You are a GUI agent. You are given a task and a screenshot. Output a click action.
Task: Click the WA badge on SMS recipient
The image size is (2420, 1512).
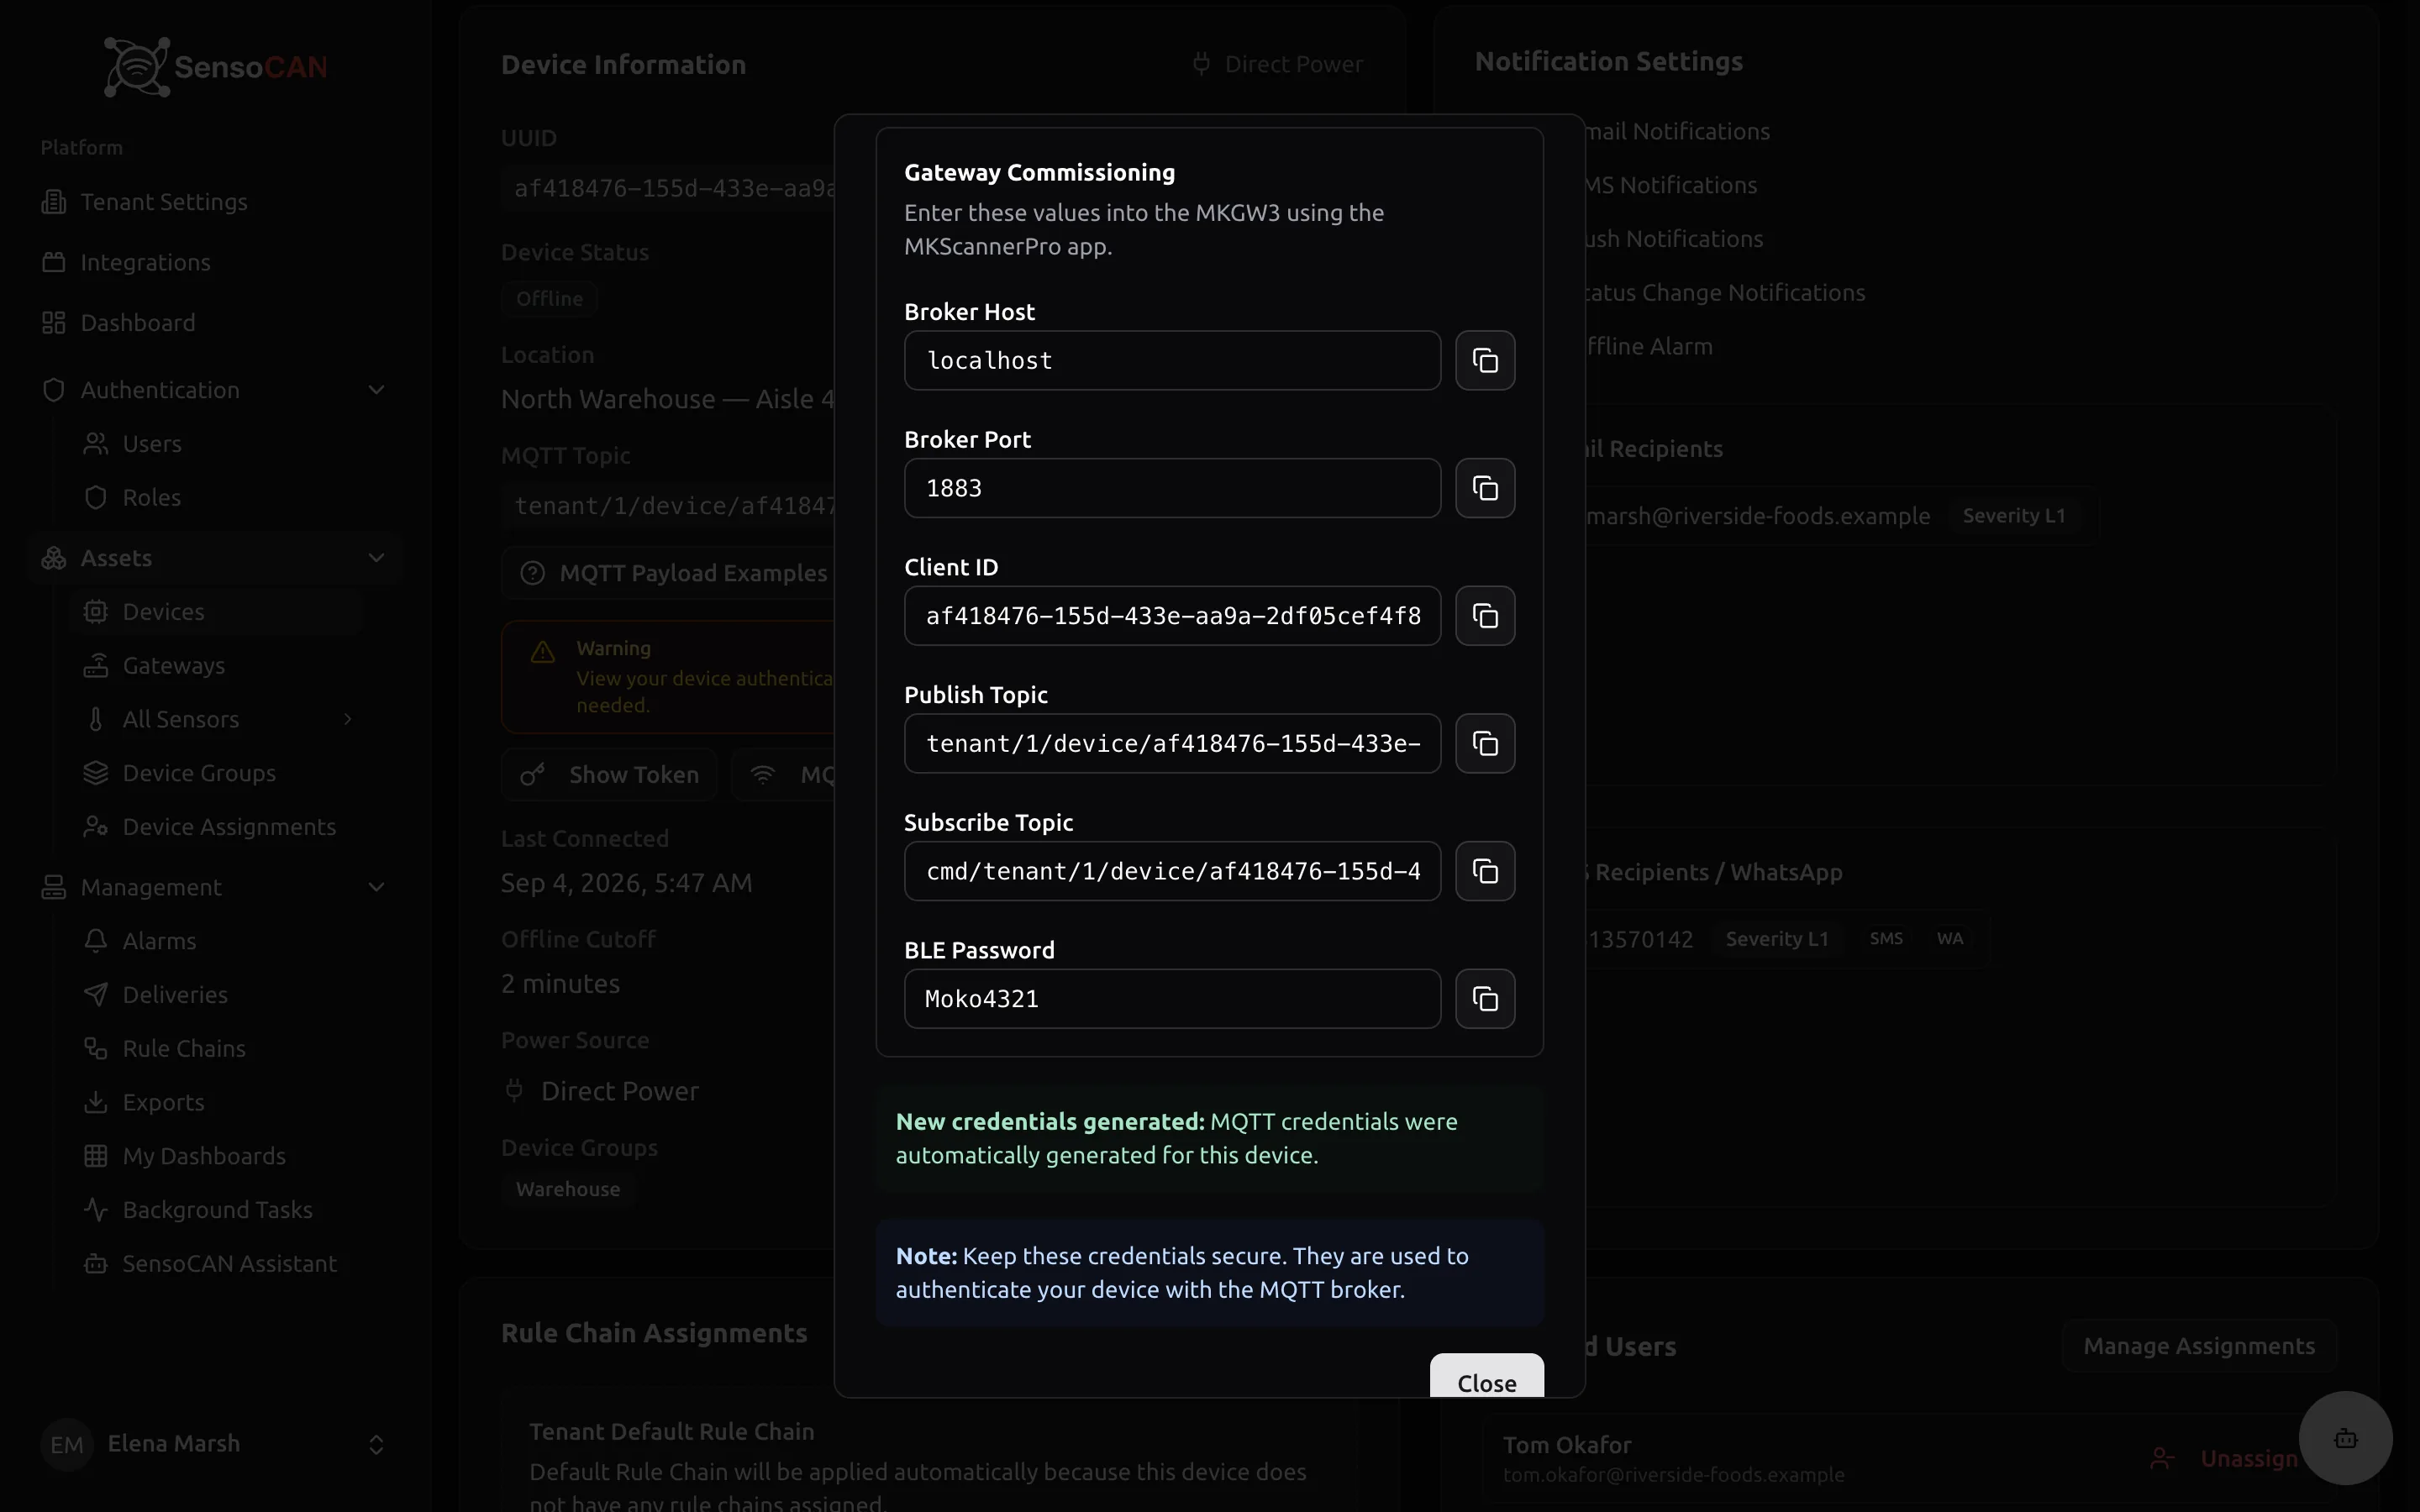pyautogui.click(x=1949, y=939)
